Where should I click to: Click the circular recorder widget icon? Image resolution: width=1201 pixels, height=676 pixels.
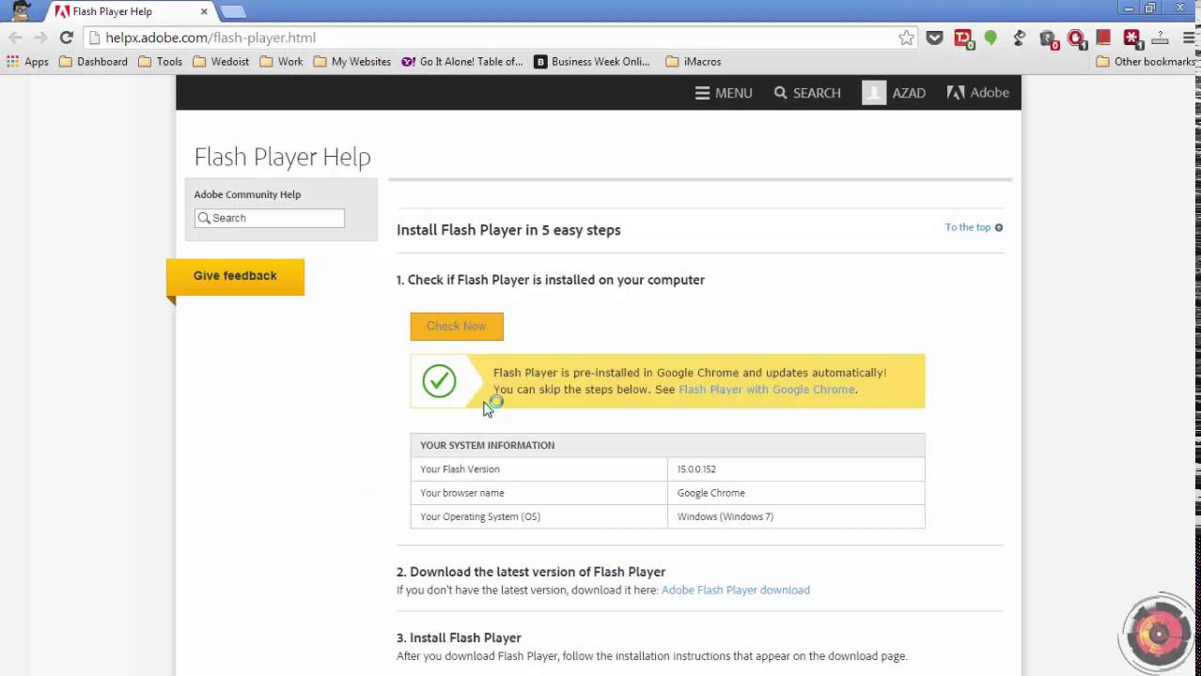point(1159,635)
